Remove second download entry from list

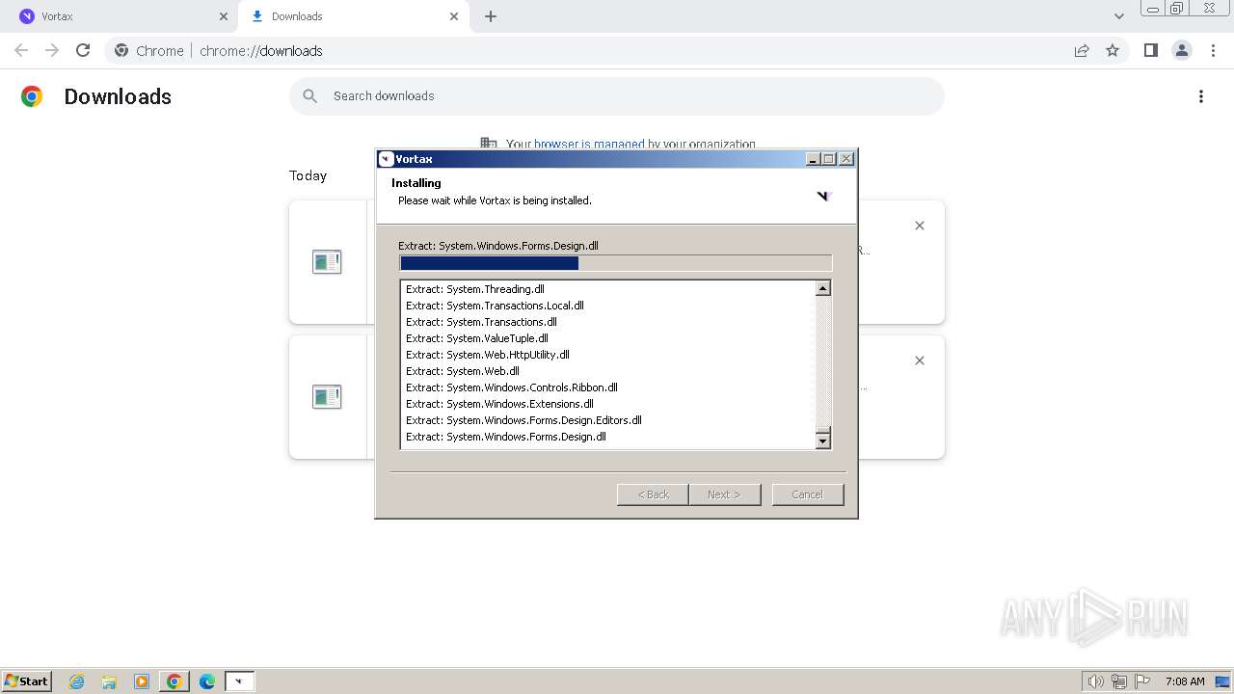[920, 360]
